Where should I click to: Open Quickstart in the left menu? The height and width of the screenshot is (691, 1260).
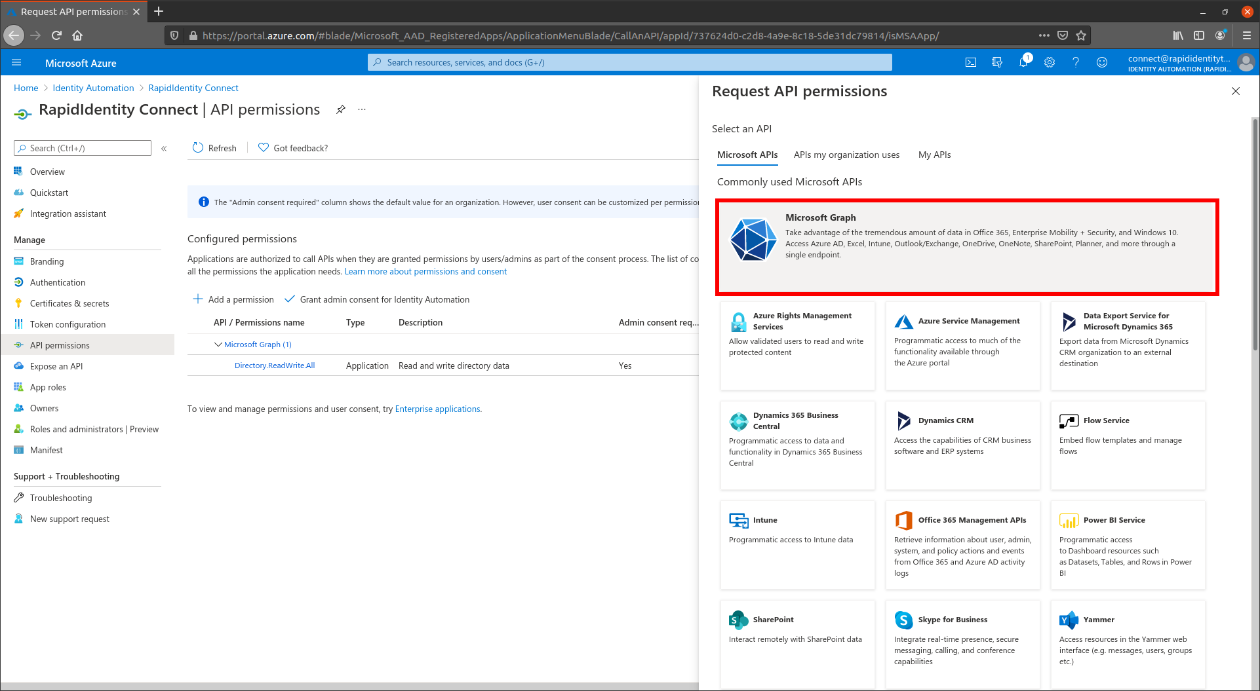[x=87, y=193]
